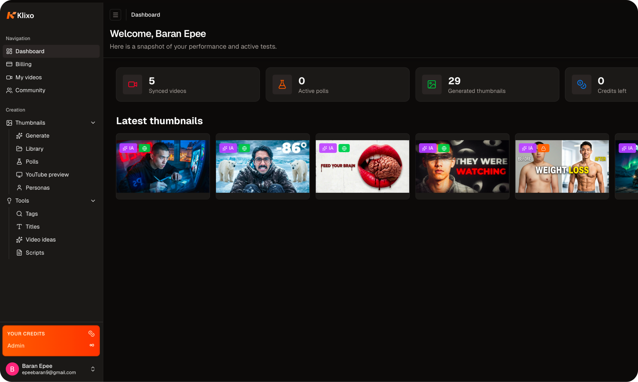Open the Video ideas tool
The image size is (638, 382).
tap(40, 240)
